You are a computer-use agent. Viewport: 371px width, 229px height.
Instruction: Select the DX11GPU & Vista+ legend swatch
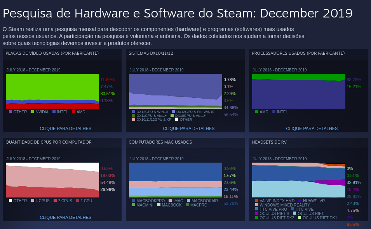pyautogui.click(x=134, y=116)
